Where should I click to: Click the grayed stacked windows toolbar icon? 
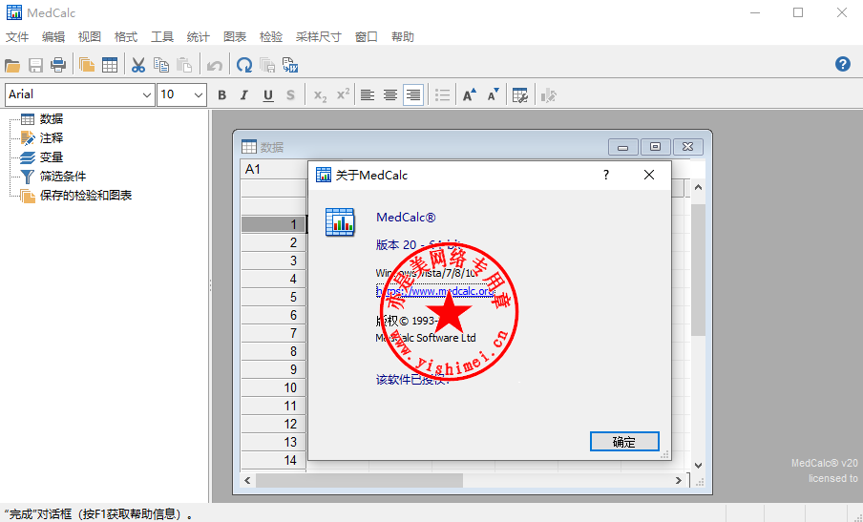267,66
